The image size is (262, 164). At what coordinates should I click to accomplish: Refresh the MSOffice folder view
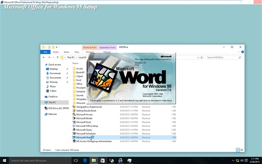point(202,58)
